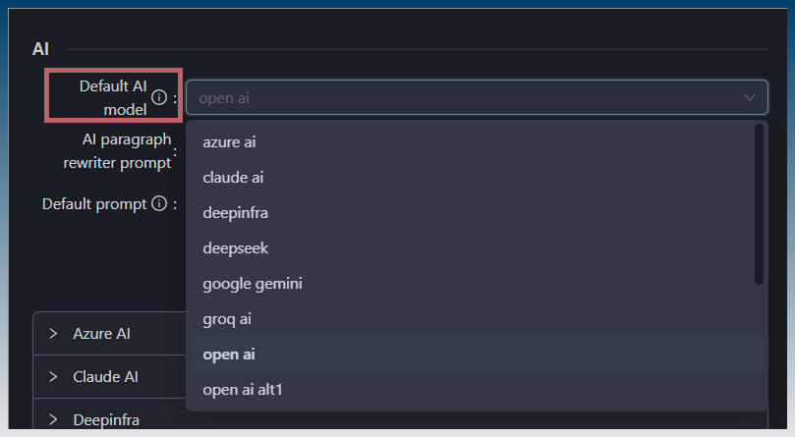Choose google gemini as model
The height and width of the screenshot is (437, 795).
(x=252, y=284)
